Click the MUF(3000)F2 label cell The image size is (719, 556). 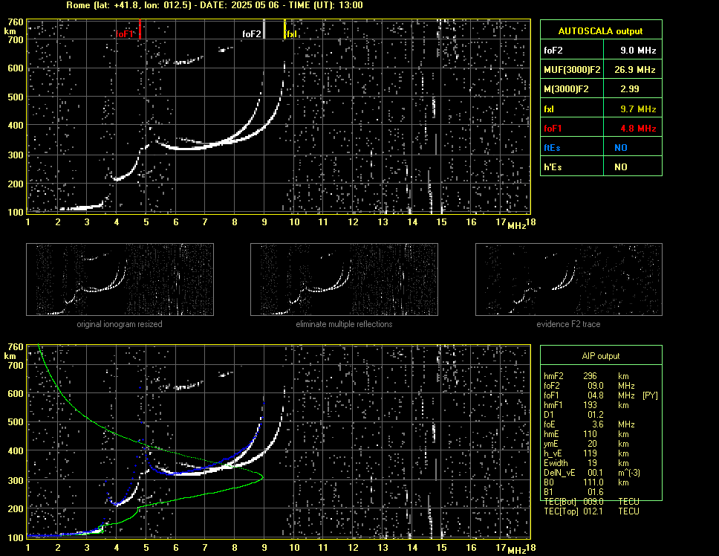pyautogui.click(x=572, y=70)
